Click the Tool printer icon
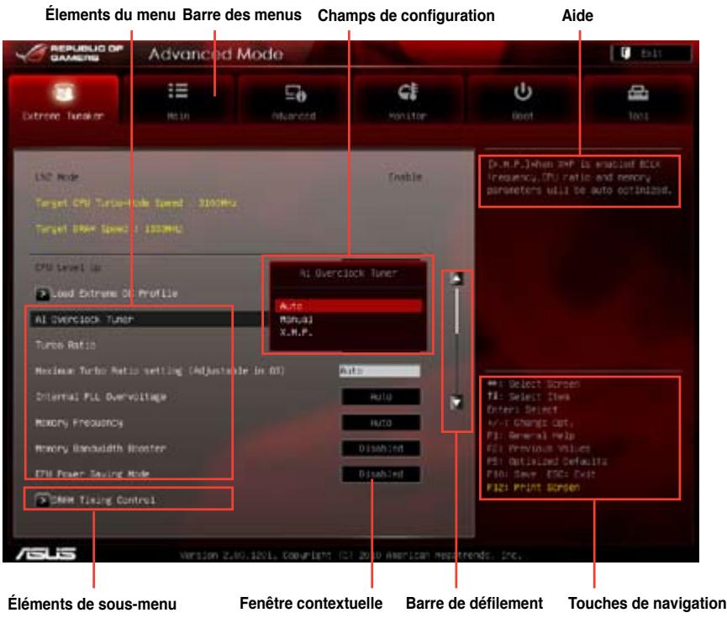This screenshot has width=727, height=618. tap(638, 92)
